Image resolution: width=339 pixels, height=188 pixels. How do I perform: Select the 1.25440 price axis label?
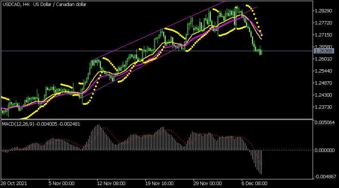[324, 71]
